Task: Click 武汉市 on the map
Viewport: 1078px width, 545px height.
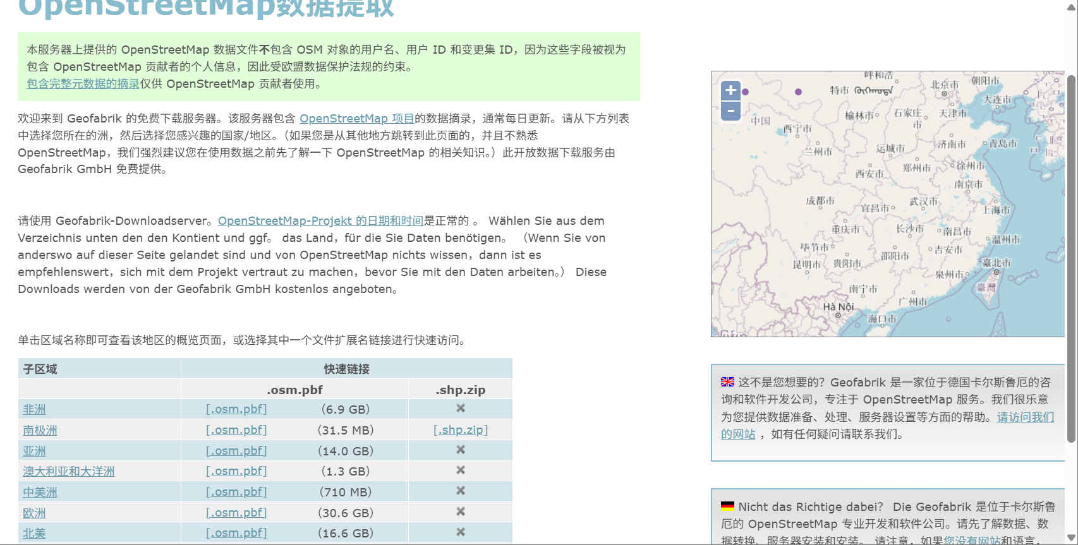Action: 923,201
